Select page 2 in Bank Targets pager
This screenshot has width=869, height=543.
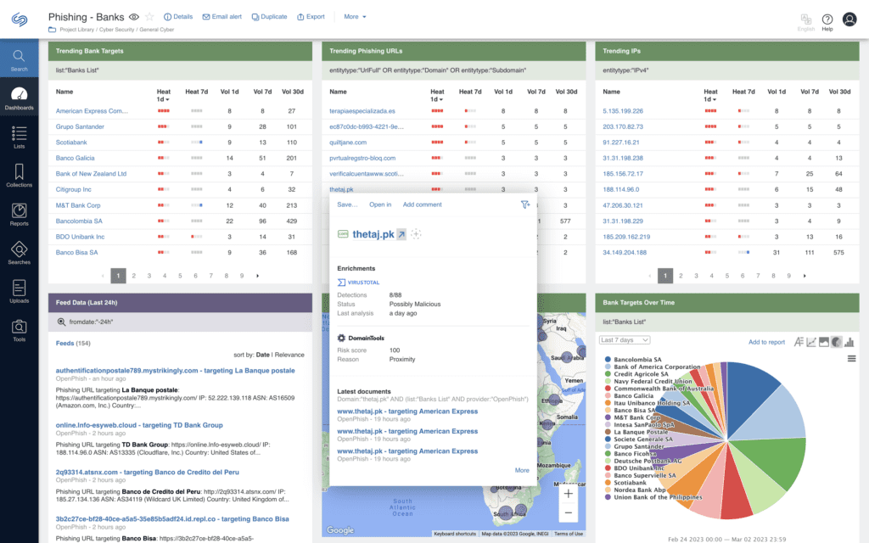[x=133, y=276]
